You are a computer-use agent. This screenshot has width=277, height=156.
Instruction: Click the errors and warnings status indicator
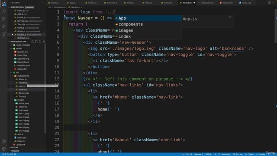[9, 154]
